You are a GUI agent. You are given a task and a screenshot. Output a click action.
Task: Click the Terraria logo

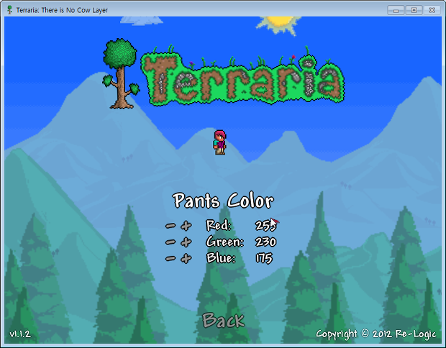pyautogui.click(x=224, y=74)
